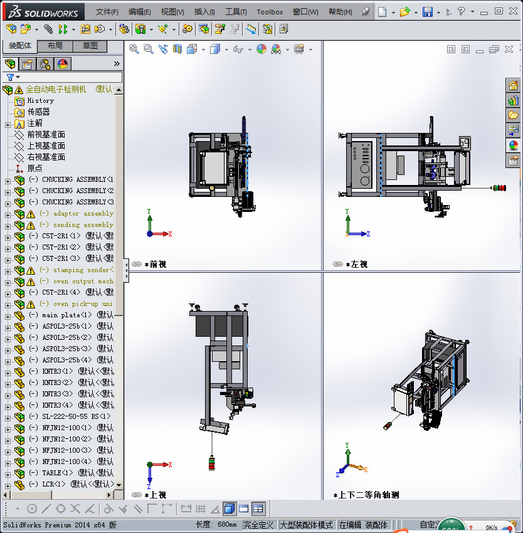This screenshot has width=523, height=533.
Task: Expand the main plate<1> node
Action: [8, 317]
